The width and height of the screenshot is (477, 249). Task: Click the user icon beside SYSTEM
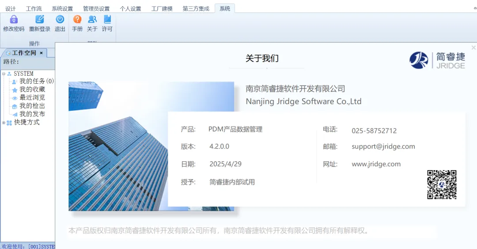coord(9,74)
